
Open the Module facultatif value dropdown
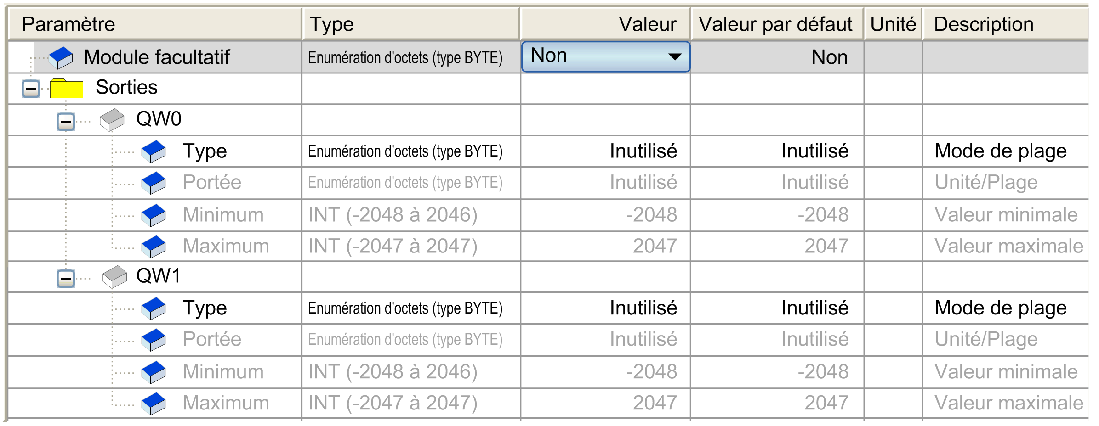coord(674,57)
